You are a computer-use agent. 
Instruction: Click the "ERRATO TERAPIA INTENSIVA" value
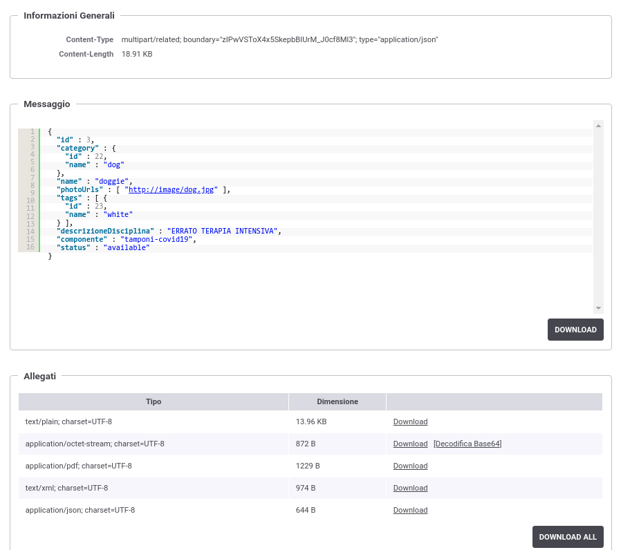click(x=222, y=231)
